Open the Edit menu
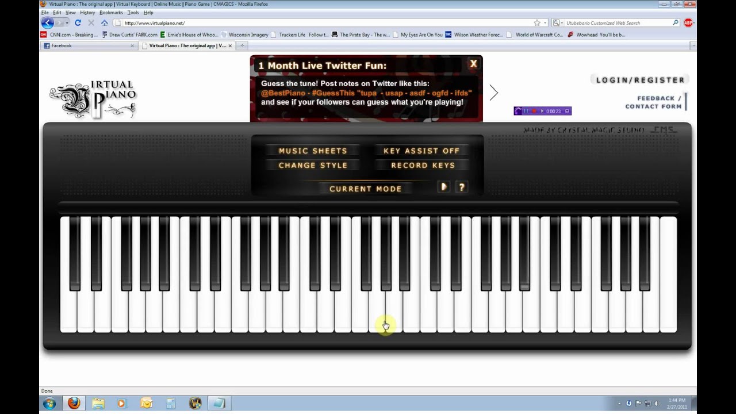 tap(57, 12)
